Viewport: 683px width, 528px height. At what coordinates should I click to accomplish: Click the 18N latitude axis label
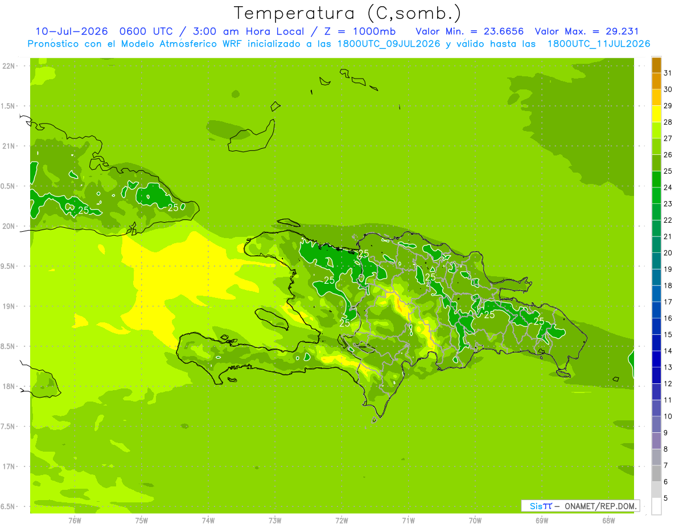(9, 386)
